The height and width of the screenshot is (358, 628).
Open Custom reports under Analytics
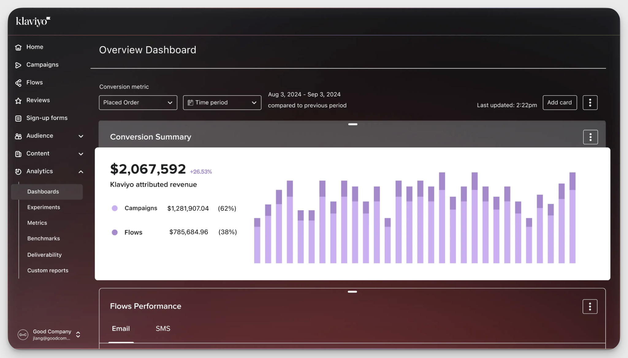tap(48, 270)
